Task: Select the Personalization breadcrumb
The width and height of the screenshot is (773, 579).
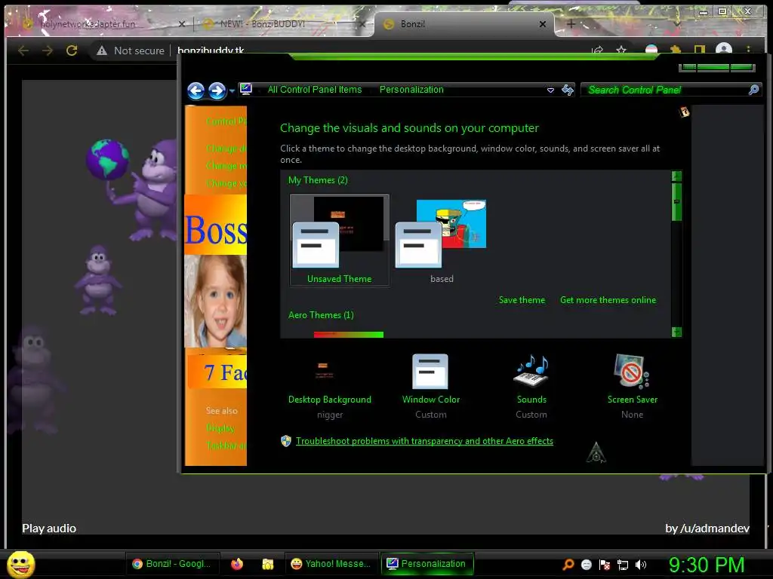Action: [411, 90]
